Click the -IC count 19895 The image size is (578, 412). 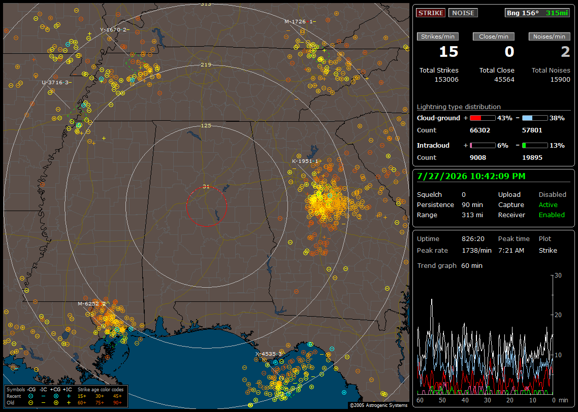point(532,158)
